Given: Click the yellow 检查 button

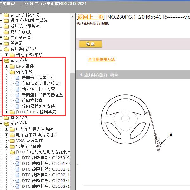Looking at the screenshot, I should (90, 44).
